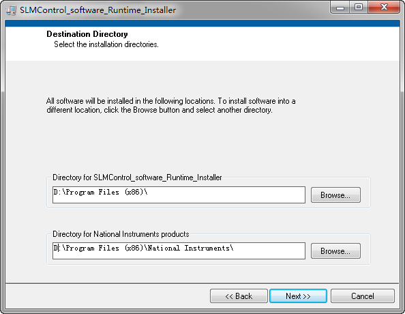Focus the SLMControl installer directory path field
The height and width of the screenshot is (314, 405).
click(x=179, y=195)
